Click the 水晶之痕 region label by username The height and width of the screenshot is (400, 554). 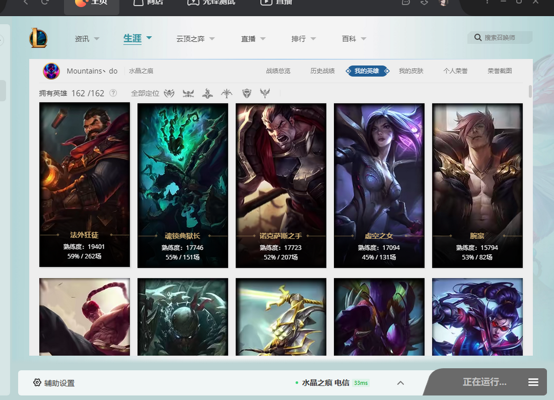(141, 71)
